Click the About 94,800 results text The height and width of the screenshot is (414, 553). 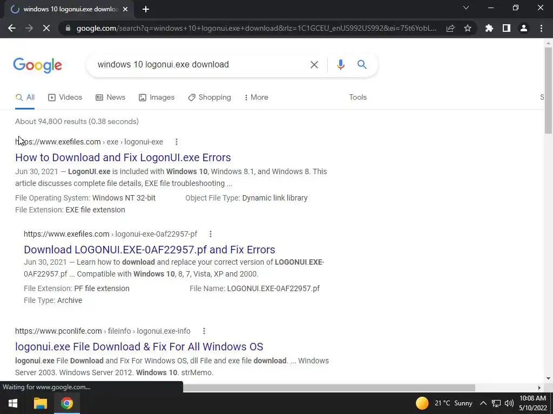pos(77,121)
